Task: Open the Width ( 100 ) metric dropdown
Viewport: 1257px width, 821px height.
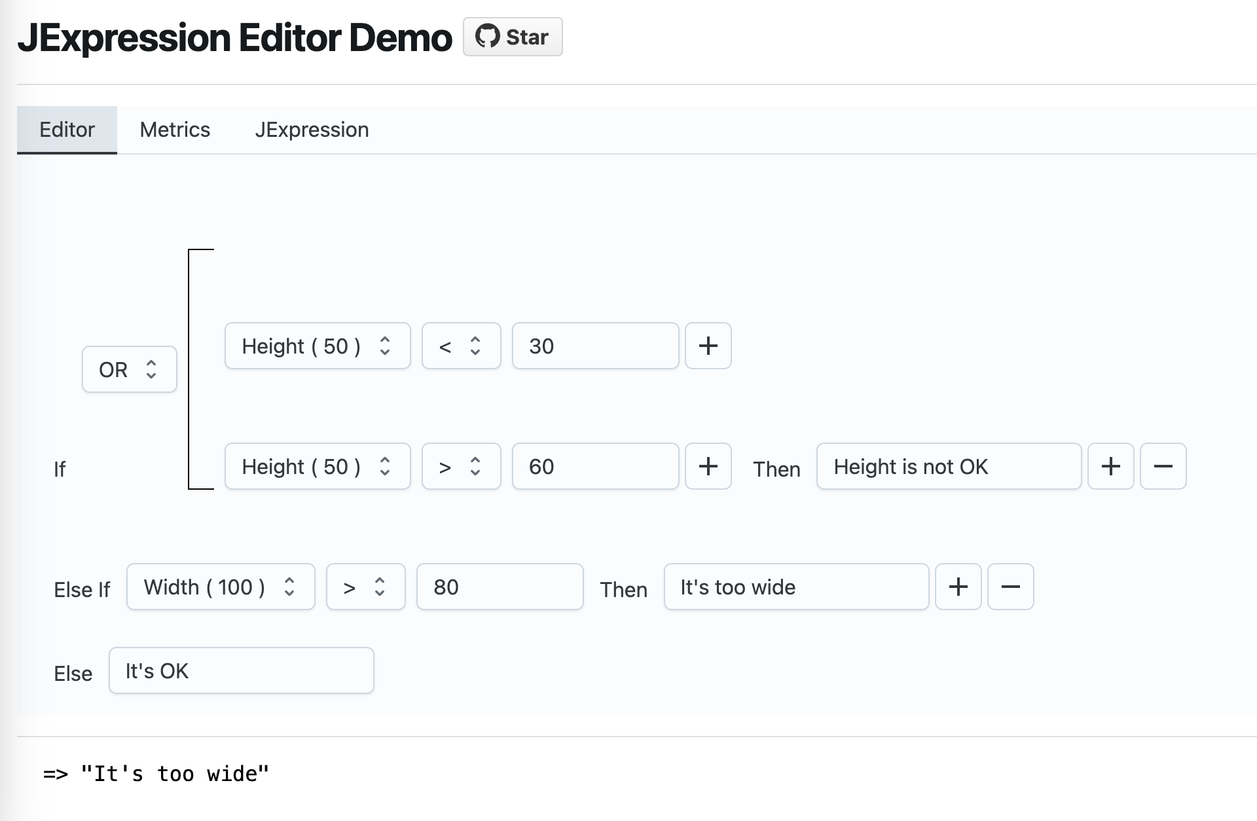Action: point(220,587)
